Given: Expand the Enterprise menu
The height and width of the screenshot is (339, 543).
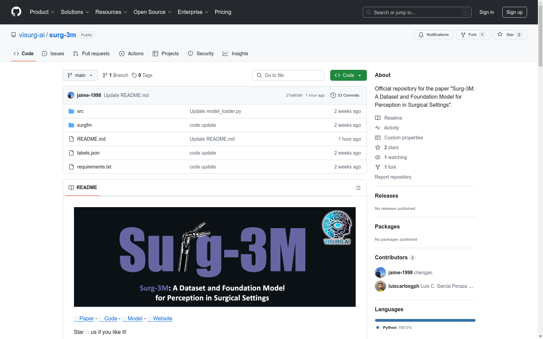Looking at the screenshot, I should click(193, 12).
